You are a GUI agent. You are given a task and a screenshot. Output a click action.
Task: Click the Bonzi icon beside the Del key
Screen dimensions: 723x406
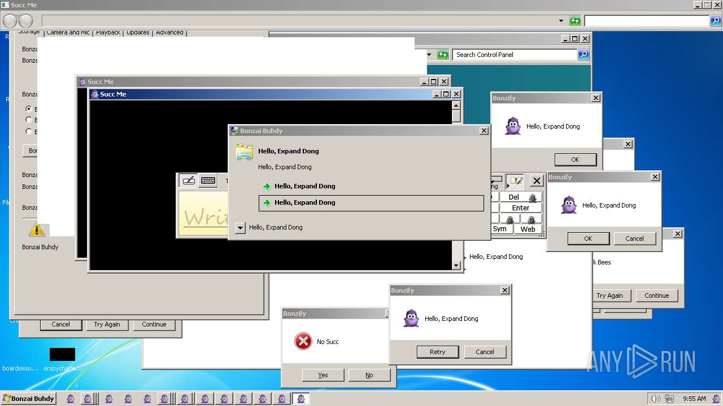click(532, 198)
